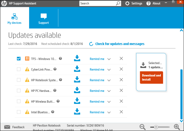Download the HP PC Hardwa... update
The height and width of the screenshot is (131, 184).
(77, 90)
